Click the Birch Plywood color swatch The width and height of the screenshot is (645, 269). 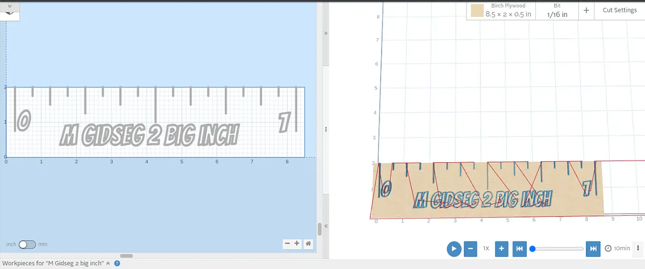476,11
